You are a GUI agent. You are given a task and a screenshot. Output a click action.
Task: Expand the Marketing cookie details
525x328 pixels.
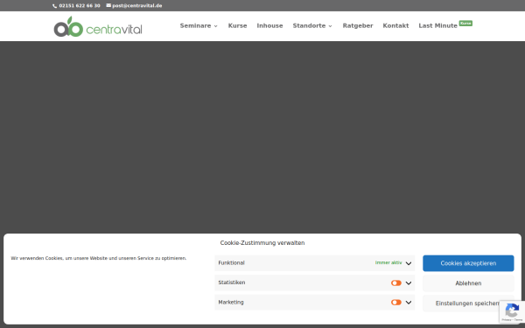point(408,303)
